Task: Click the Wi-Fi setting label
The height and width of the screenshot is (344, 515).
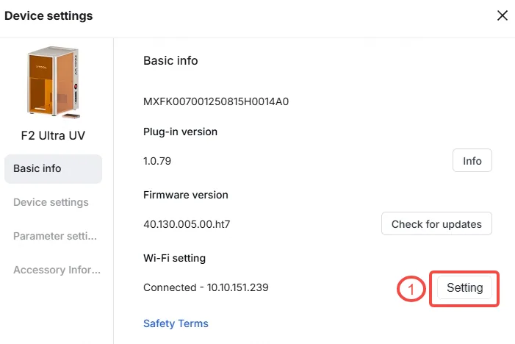Action: [x=174, y=258]
